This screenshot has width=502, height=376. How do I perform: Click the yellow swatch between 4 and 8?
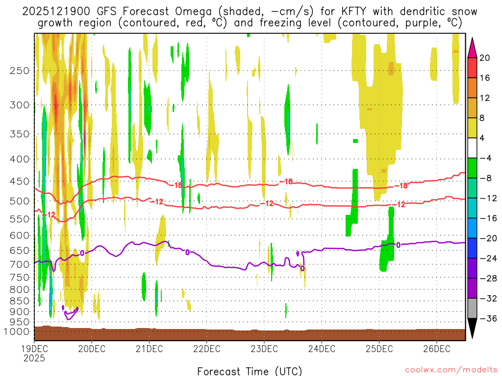point(472,128)
